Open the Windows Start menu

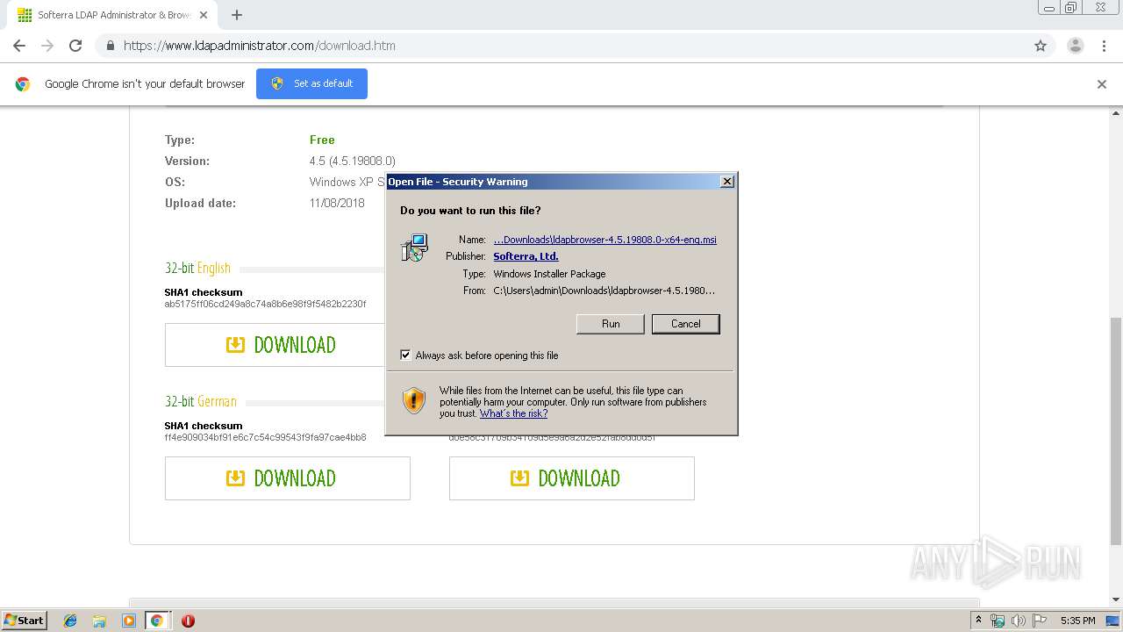(x=24, y=620)
